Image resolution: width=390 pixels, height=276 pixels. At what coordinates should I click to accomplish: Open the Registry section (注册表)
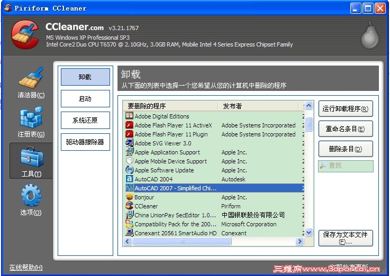31,122
